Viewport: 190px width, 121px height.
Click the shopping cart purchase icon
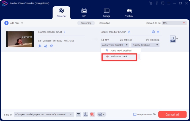pyautogui.click(x=151, y=3)
